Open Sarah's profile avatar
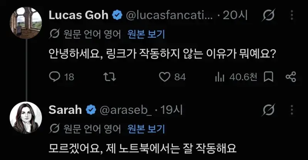The image size is (308, 160). coord(26,118)
